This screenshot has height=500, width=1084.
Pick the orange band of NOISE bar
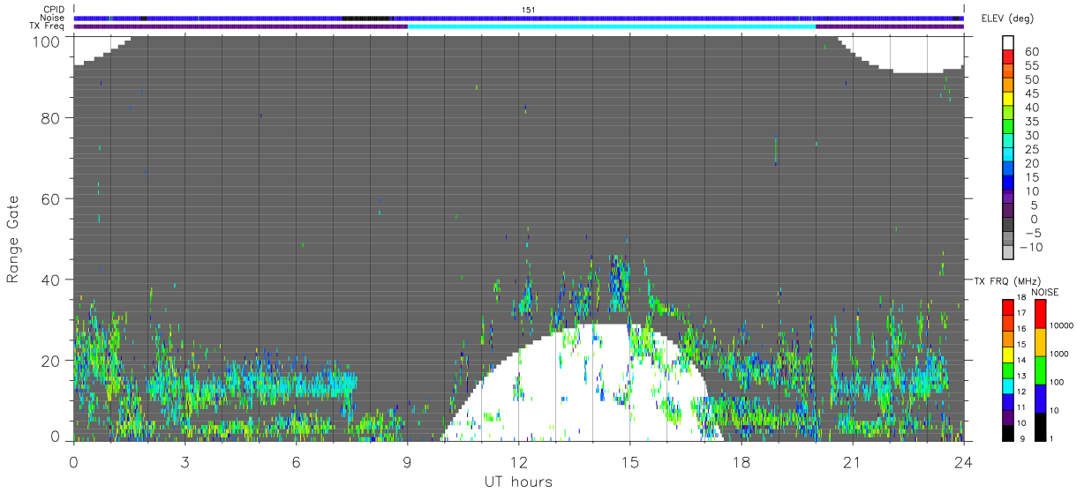pos(1041,341)
